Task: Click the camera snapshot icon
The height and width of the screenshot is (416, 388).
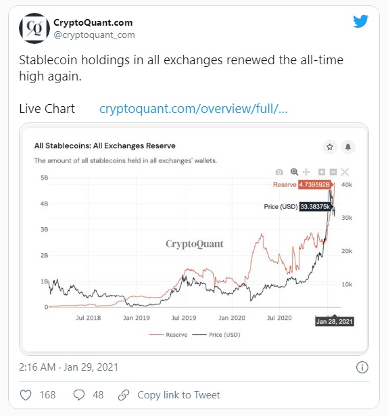Action: 279,172
